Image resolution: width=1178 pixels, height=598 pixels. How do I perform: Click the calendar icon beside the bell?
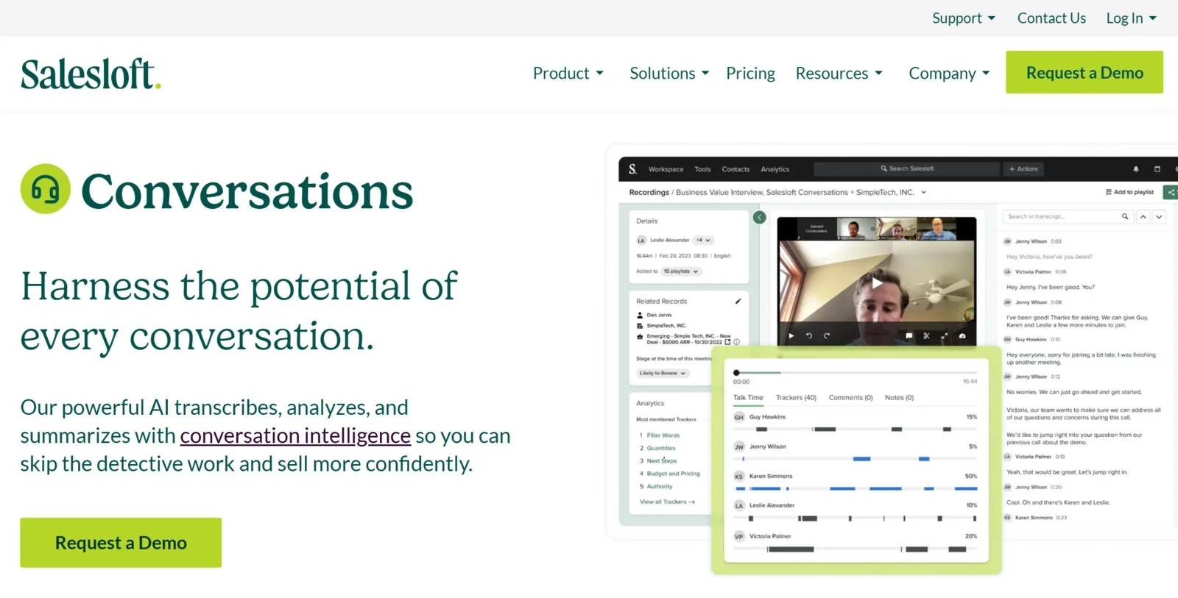click(x=1157, y=169)
